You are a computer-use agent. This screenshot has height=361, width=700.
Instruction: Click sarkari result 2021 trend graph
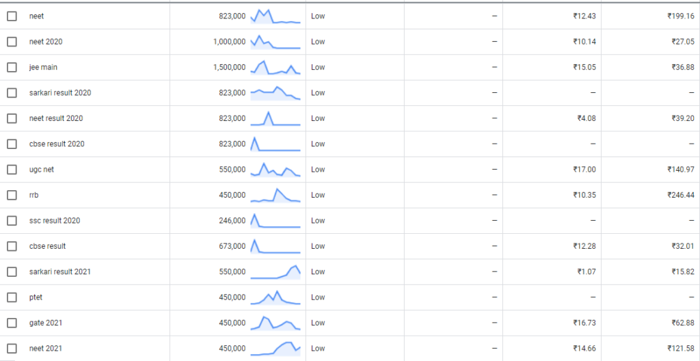tap(275, 272)
